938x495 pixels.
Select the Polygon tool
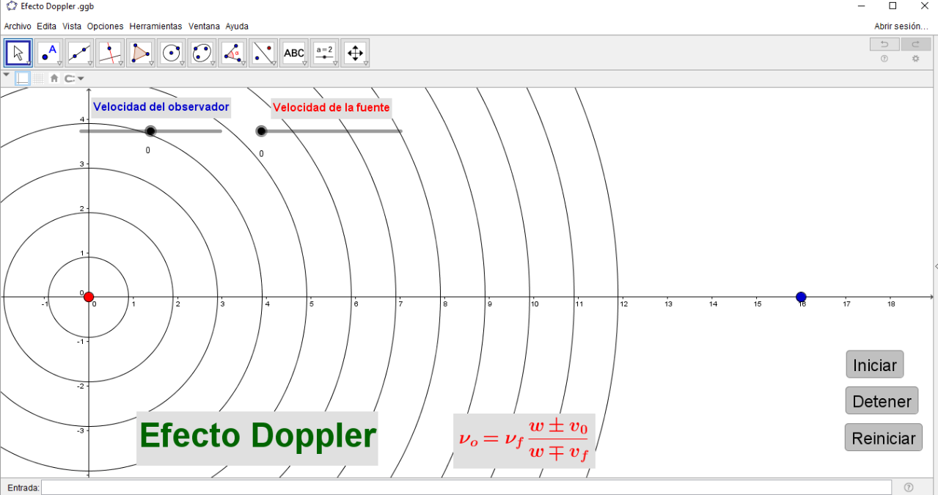pos(141,53)
